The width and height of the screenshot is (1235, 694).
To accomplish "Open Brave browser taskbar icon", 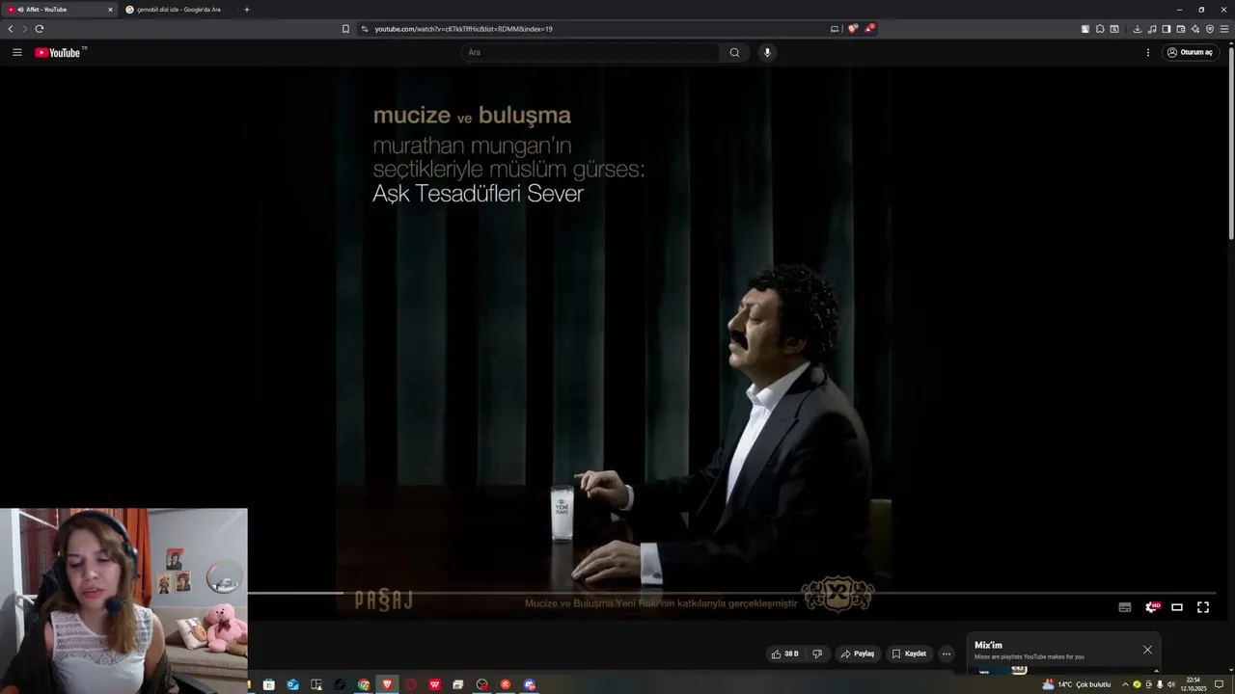I will pos(387,684).
